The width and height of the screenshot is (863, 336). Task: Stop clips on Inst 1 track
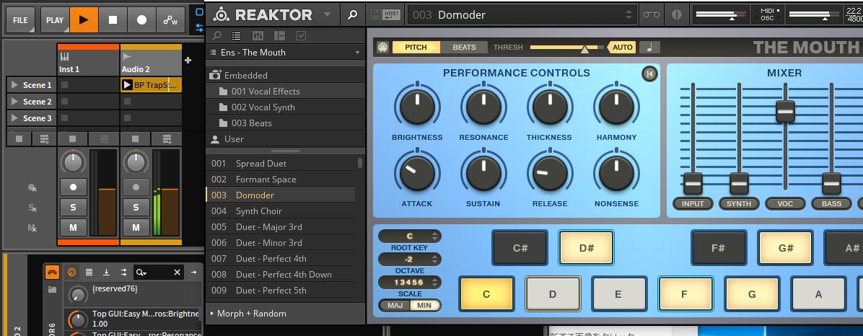(72, 138)
